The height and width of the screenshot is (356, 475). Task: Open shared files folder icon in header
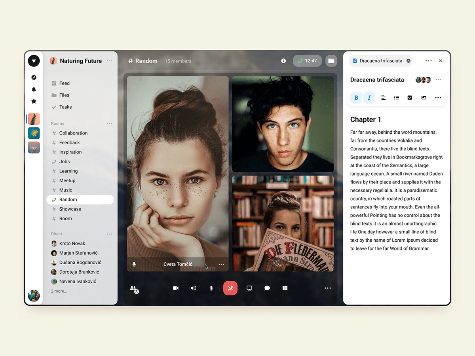tap(331, 61)
